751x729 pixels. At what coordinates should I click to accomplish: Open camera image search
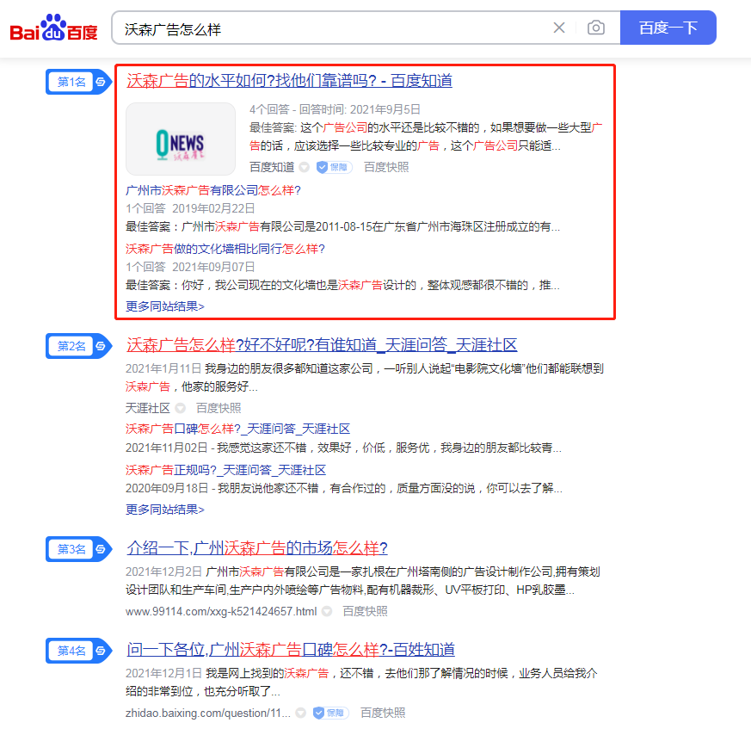[x=595, y=28]
